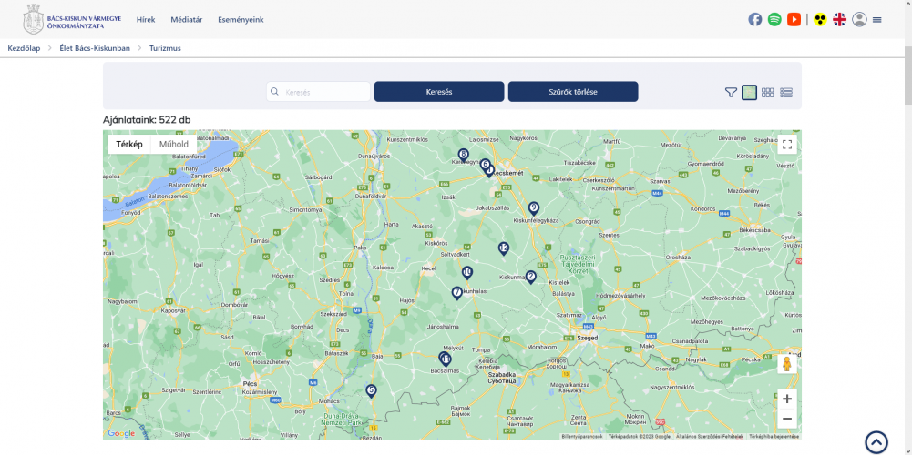The height and width of the screenshot is (455, 912).
Task: Click the Pécs city label on map
Action: click(x=249, y=384)
